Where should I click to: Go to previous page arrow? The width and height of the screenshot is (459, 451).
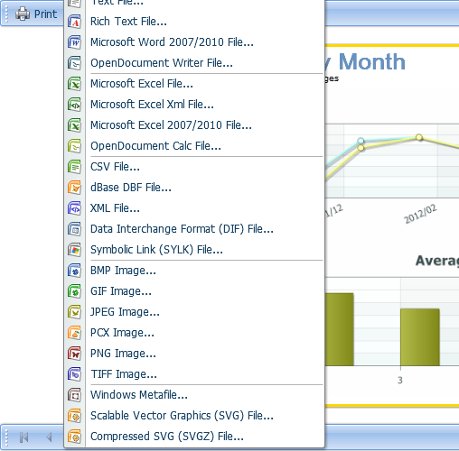pos(49,437)
